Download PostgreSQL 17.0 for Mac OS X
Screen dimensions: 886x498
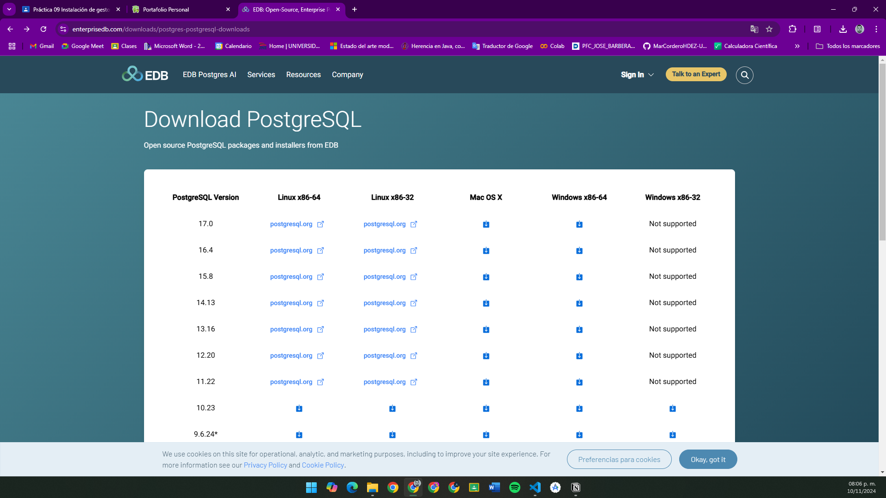(486, 224)
